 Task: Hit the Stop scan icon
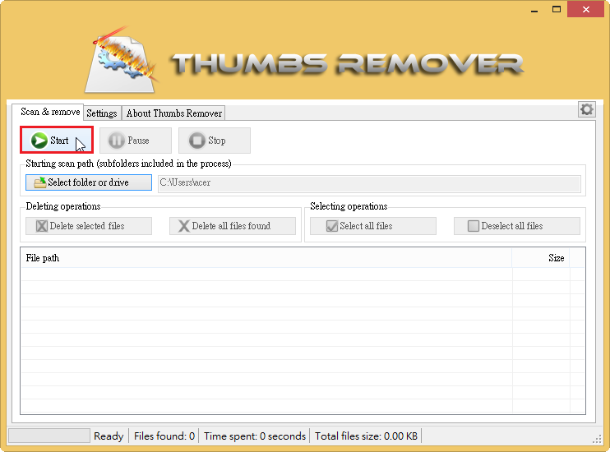click(x=197, y=141)
